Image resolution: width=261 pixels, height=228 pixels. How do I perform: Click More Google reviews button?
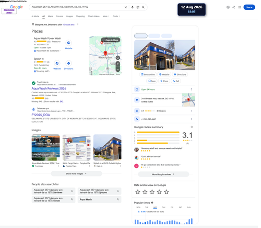(163, 174)
